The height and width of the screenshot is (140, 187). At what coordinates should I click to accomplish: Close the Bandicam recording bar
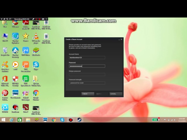[x=46, y=19]
